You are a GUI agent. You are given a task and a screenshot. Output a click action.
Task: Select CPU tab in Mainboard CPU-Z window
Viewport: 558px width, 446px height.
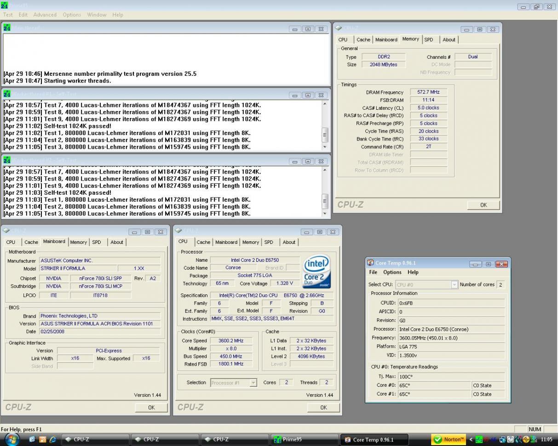11,242
